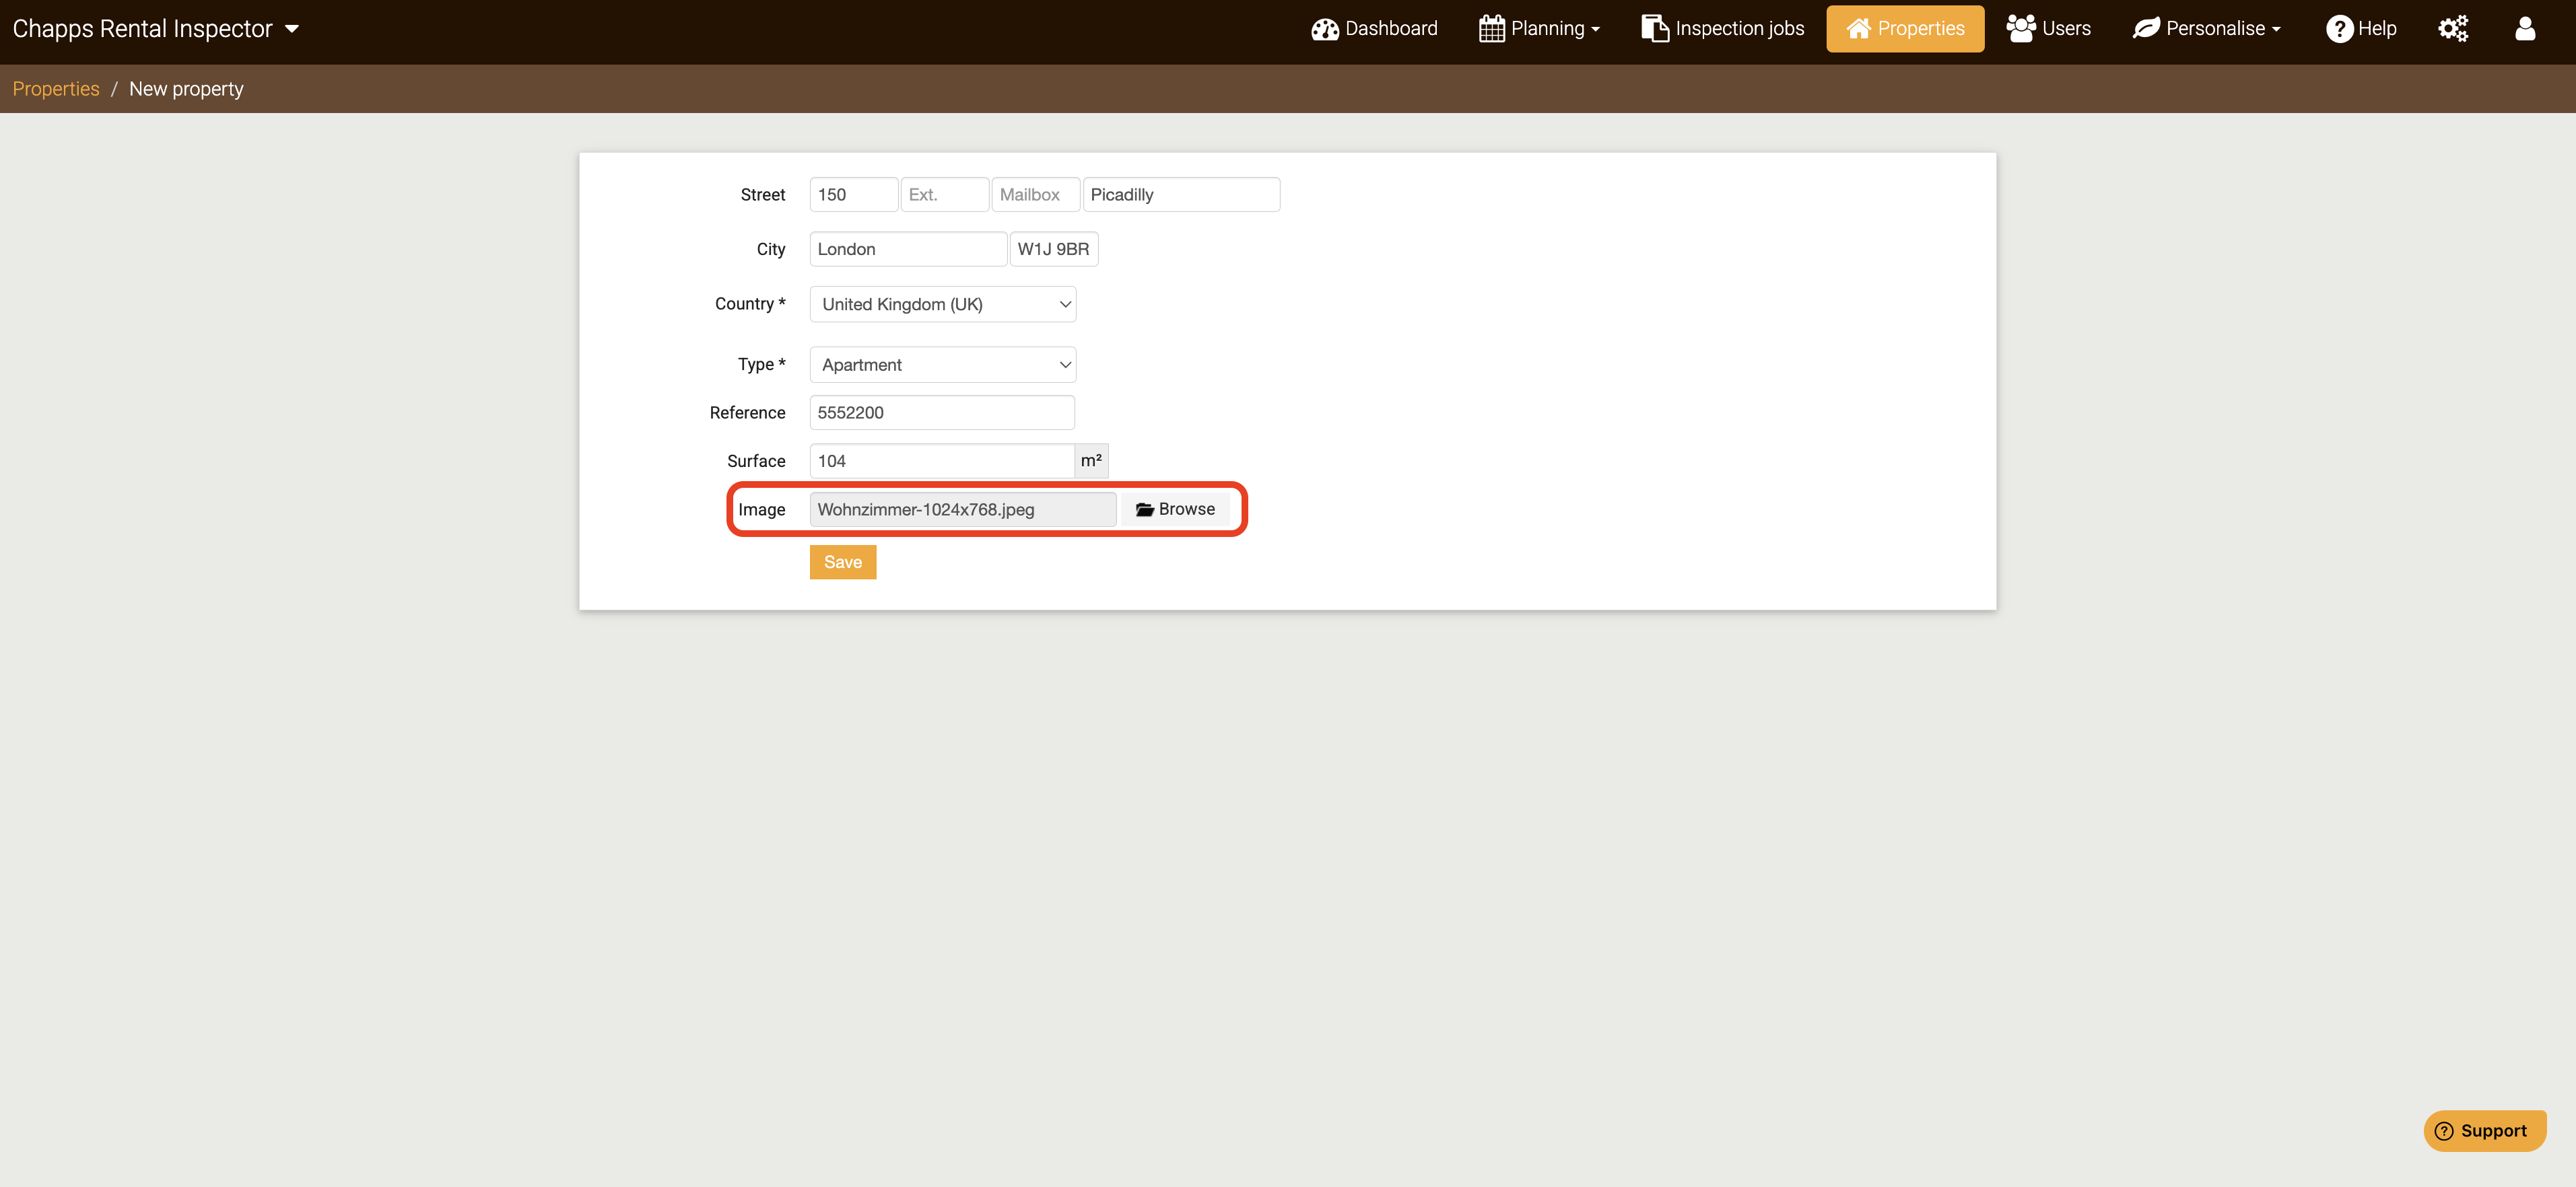Click the Reference field 5552200
The width and height of the screenshot is (2576, 1187).
pos(942,412)
